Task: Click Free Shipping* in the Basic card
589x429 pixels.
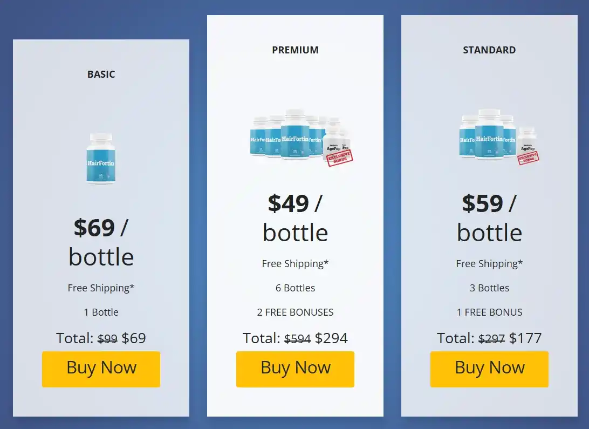Action: (x=101, y=288)
